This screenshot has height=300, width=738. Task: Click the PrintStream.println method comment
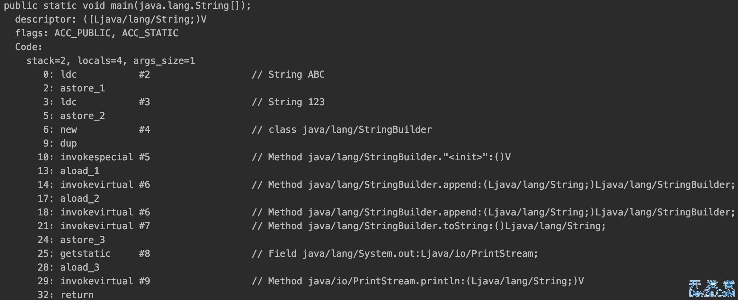[x=418, y=281]
